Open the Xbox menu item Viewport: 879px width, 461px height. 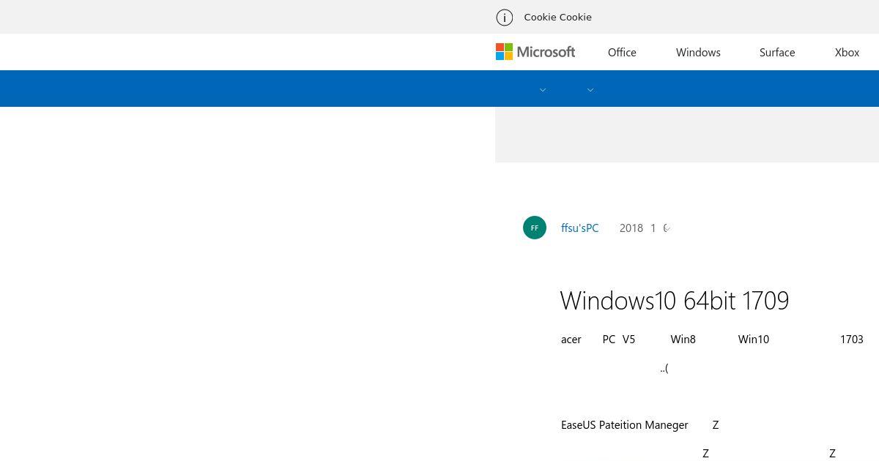(x=847, y=52)
